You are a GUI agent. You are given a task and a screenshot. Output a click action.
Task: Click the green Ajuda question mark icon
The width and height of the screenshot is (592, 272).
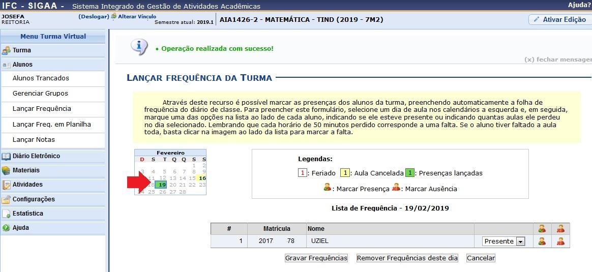[x=6, y=228]
